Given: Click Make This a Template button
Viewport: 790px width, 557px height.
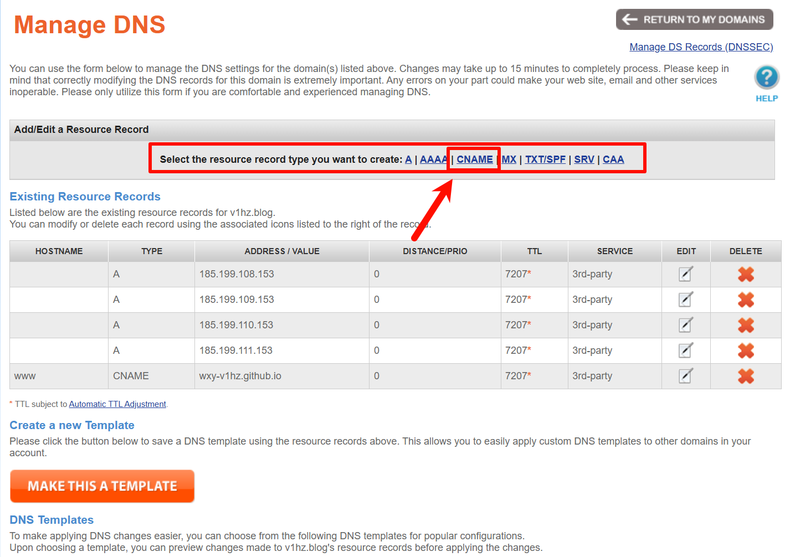Looking at the screenshot, I should (x=102, y=486).
